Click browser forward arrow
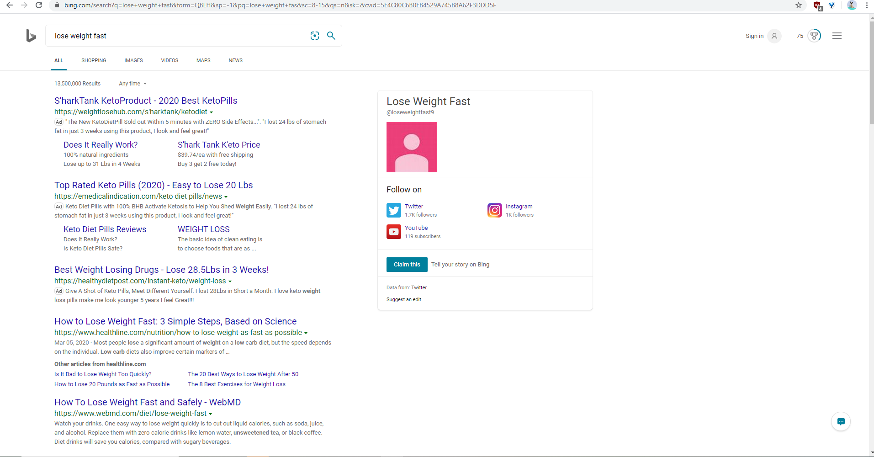Viewport: 874px width, 457px height. click(24, 5)
